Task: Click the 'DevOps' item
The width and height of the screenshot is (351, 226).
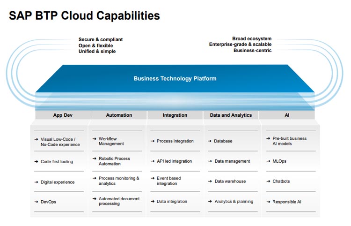Action: pyautogui.click(x=48, y=202)
